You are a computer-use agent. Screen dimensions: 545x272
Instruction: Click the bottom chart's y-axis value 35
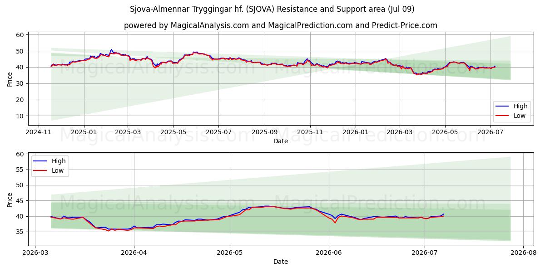click(20, 232)
